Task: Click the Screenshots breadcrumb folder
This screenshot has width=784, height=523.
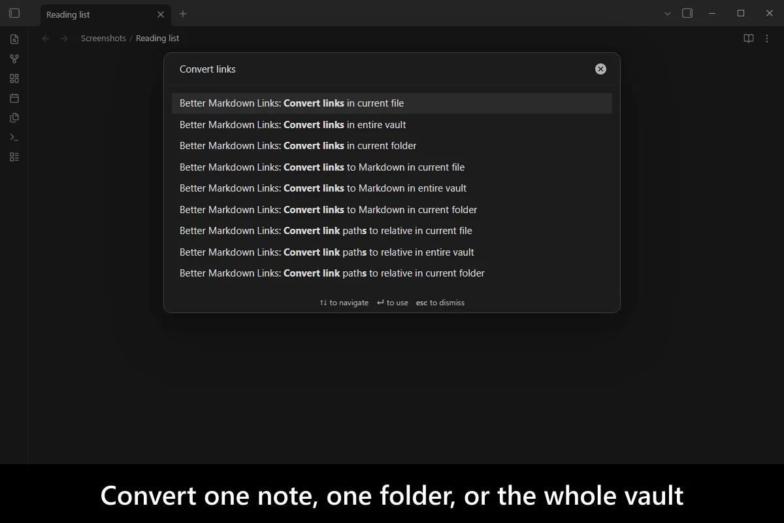Action: pos(103,39)
